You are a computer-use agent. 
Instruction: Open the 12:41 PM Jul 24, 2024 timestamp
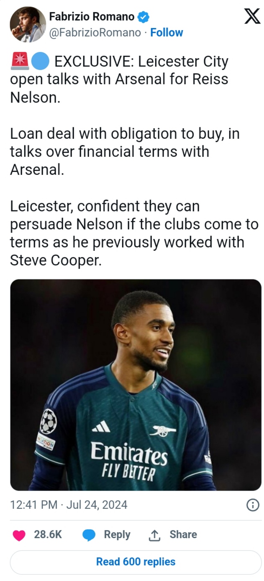[x=69, y=505]
